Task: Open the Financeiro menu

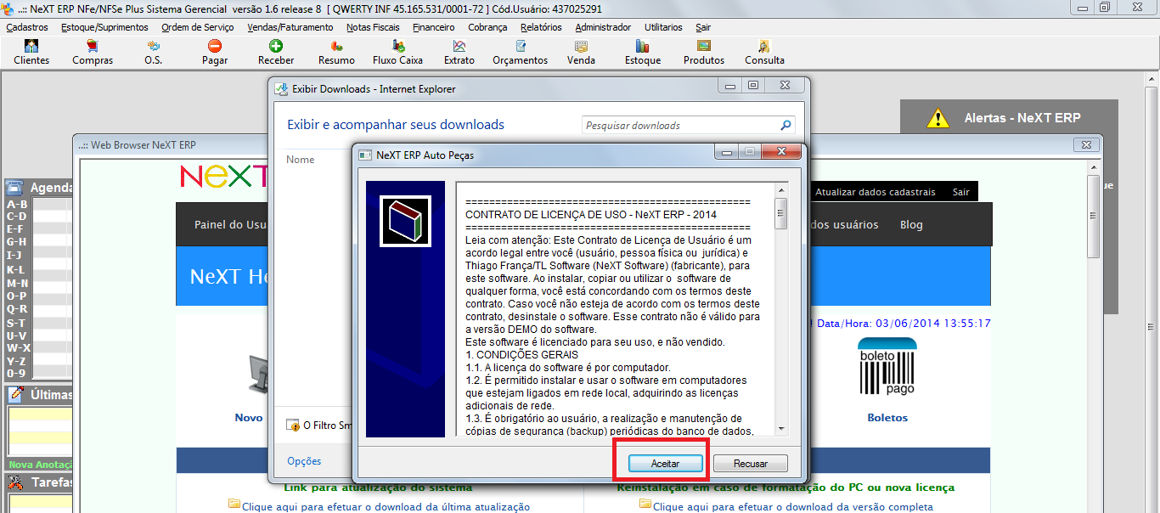Action: [433, 26]
